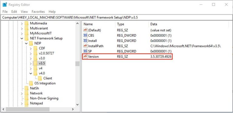
Task: Click the NetSh folder icon
Action: (x=27, y=88)
